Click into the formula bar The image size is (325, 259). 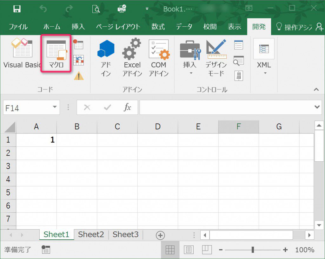(226, 107)
